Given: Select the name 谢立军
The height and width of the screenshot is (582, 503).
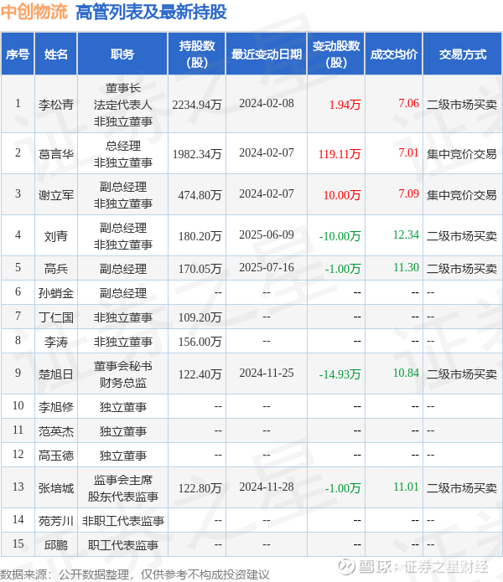Looking at the screenshot, I should point(55,195).
